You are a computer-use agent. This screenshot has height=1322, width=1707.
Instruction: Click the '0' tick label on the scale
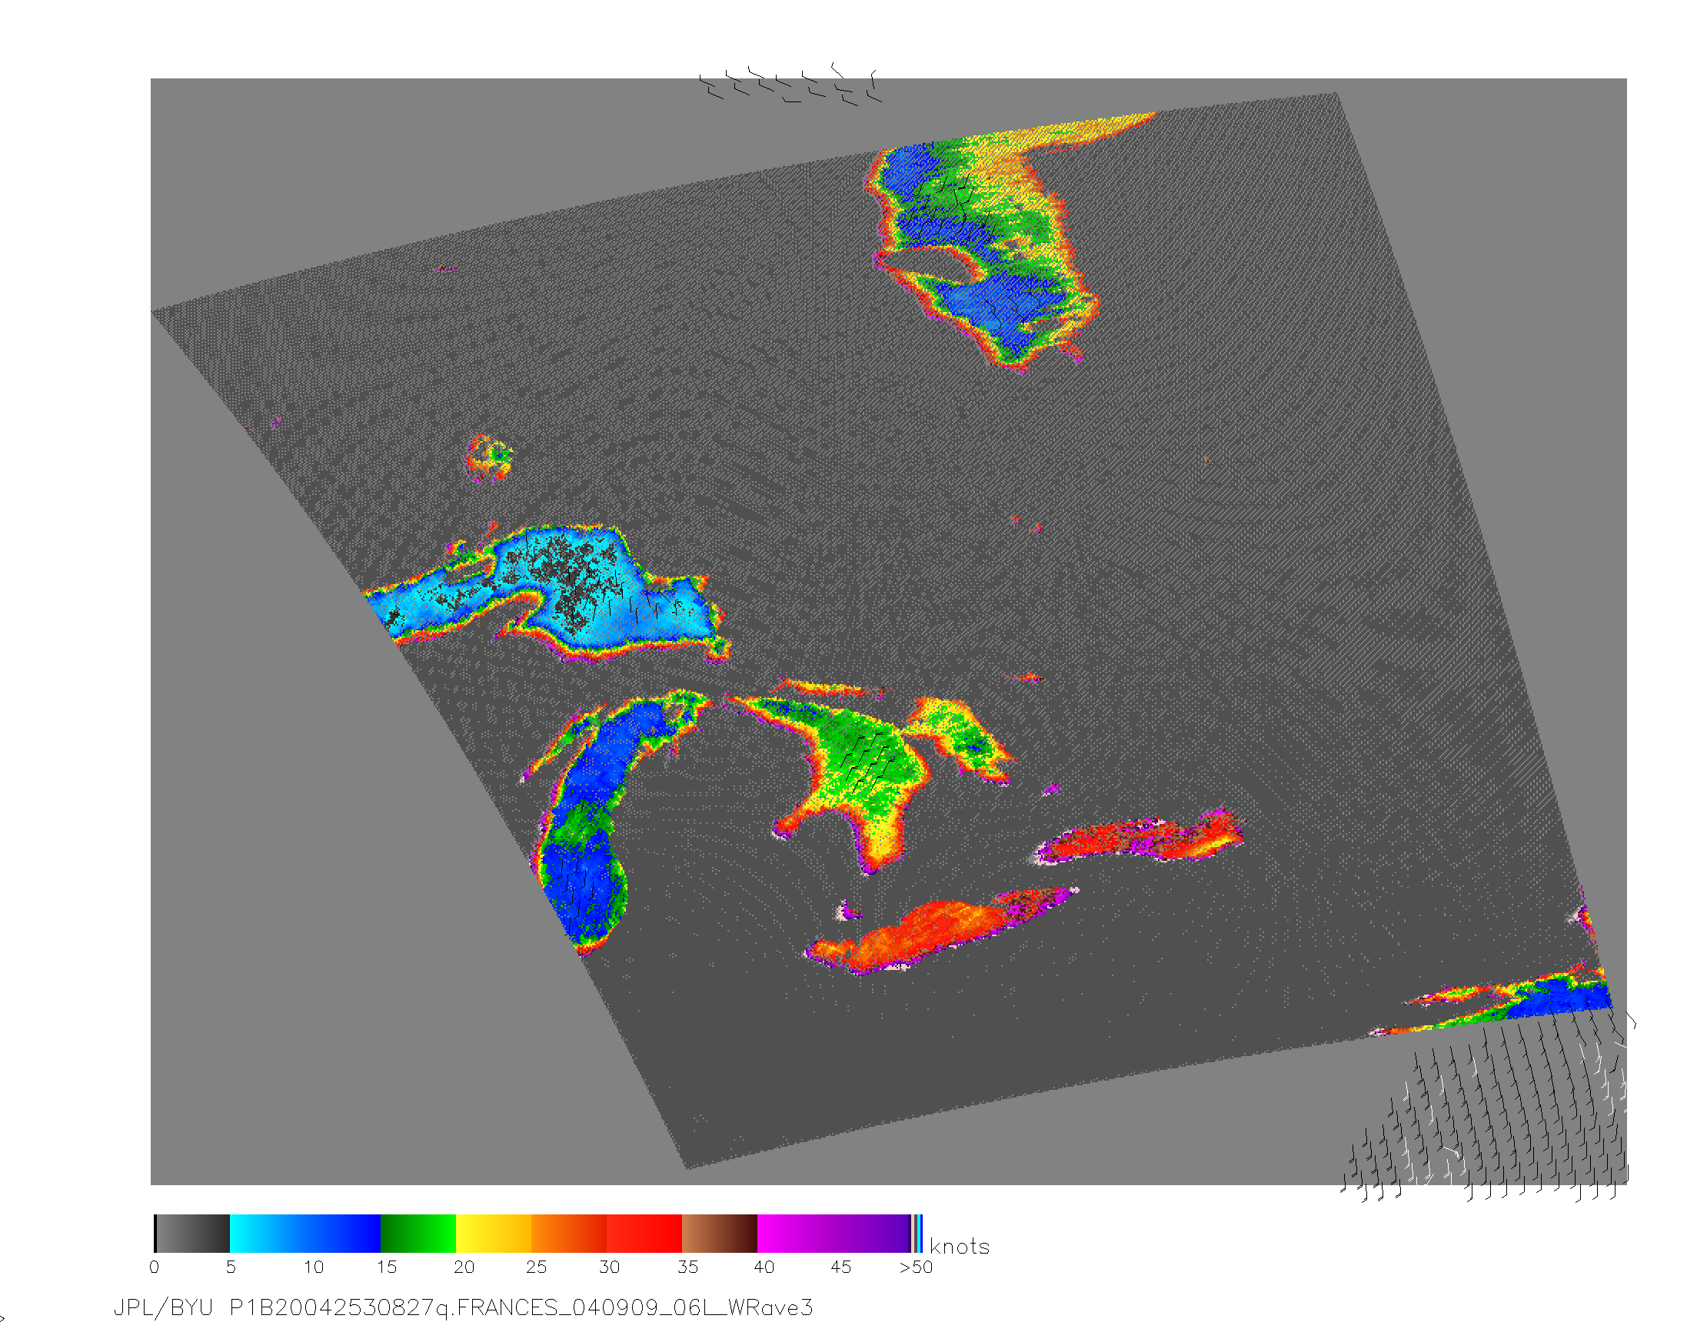(154, 1267)
